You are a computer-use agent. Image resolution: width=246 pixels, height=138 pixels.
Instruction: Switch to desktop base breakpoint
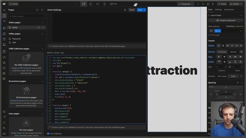point(84,4)
